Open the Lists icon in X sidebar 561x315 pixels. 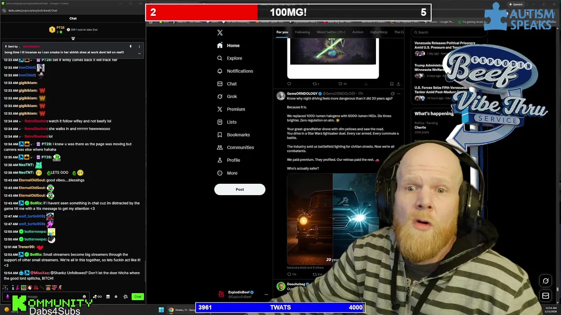tap(220, 122)
